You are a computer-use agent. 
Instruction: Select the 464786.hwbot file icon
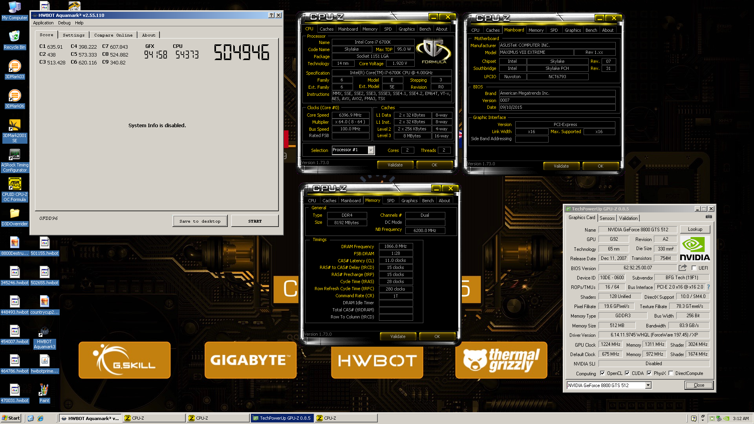point(15,364)
